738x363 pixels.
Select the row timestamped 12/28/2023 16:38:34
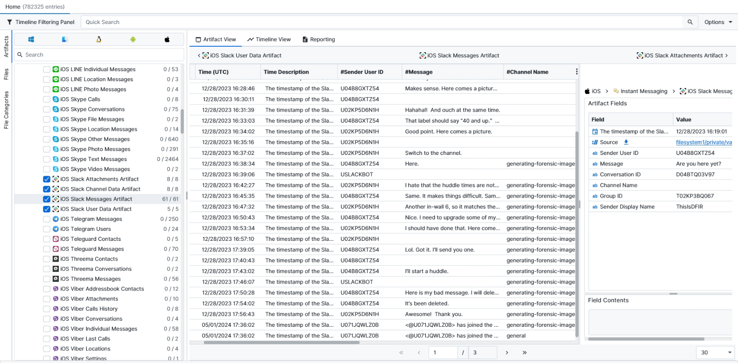(382, 164)
